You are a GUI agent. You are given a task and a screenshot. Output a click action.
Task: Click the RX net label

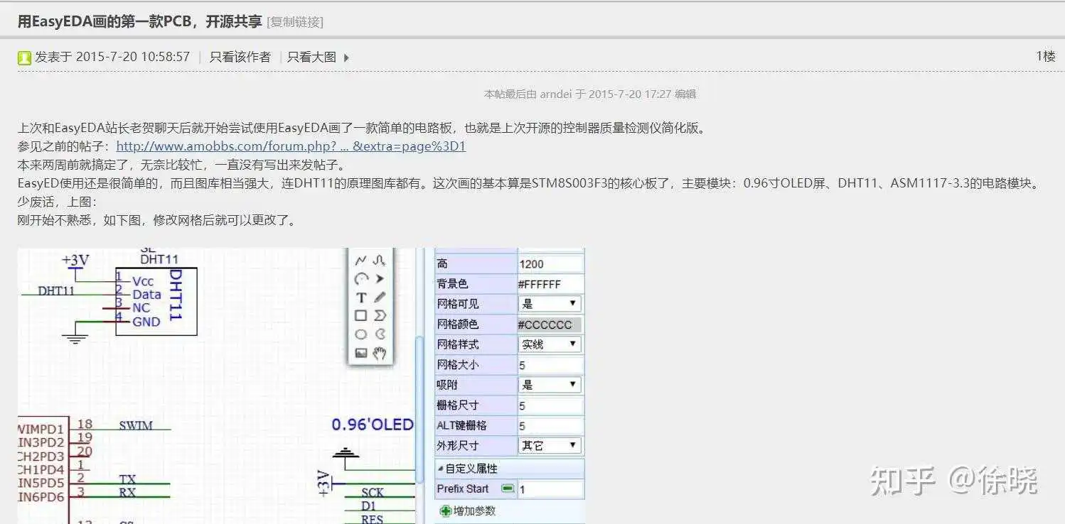tap(127, 492)
